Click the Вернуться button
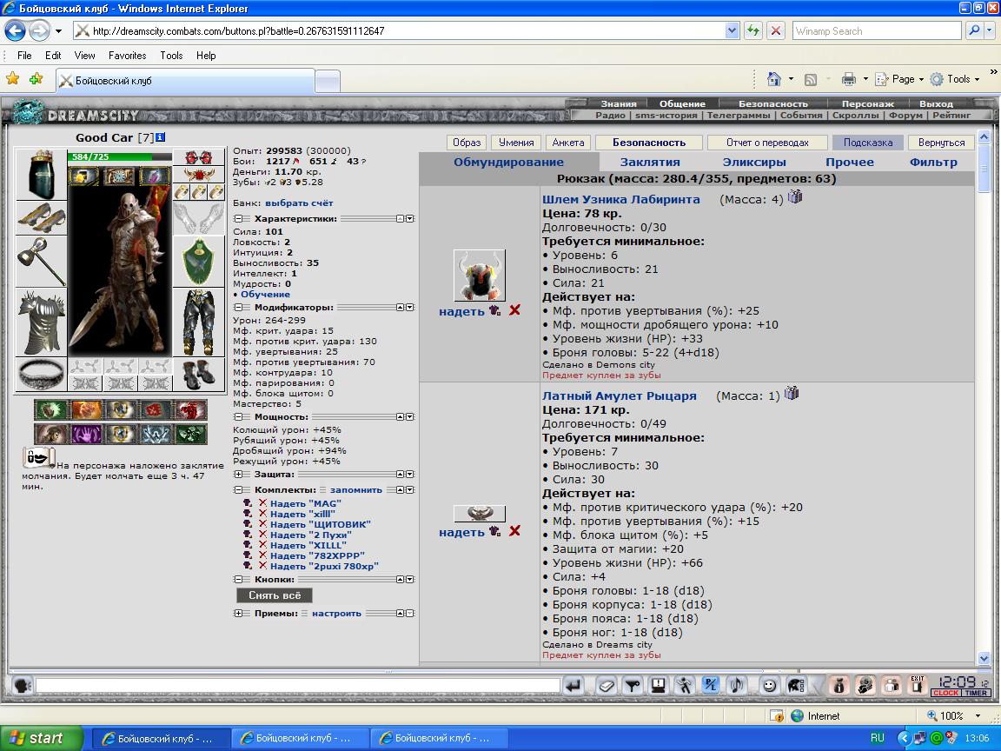Image resolution: width=1001 pixels, height=751 pixels. [941, 143]
